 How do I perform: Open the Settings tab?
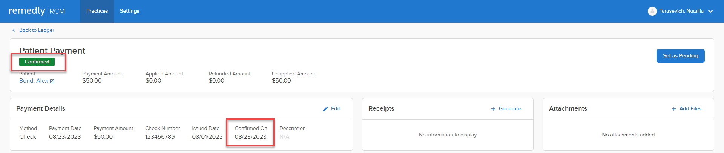(x=129, y=11)
